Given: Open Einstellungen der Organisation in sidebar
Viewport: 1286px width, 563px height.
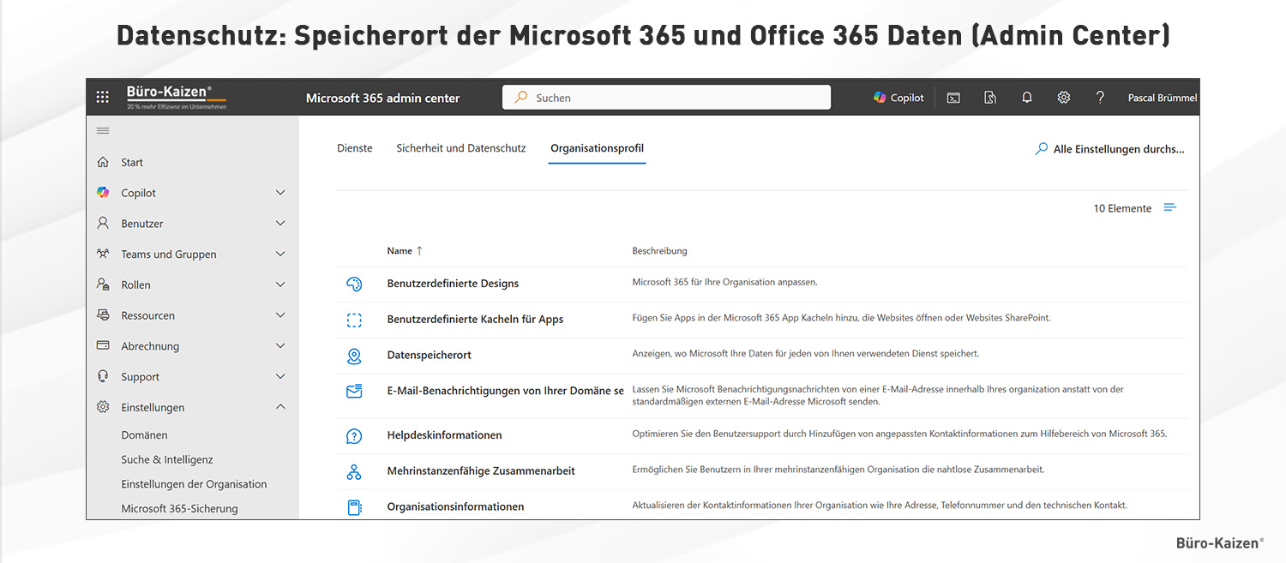Looking at the screenshot, I should pos(194,484).
